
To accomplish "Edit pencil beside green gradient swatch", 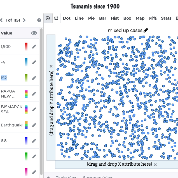I will point(34,156).
